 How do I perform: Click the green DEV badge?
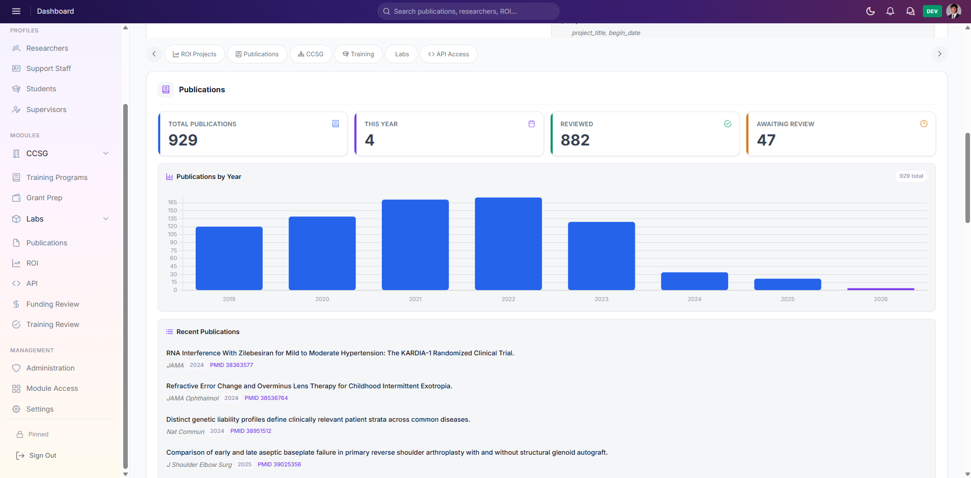pos(932,11)
